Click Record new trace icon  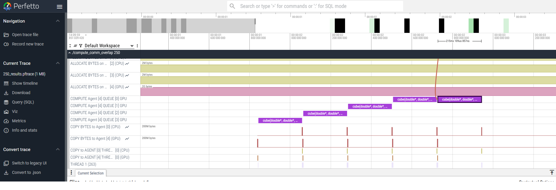[x=6, y=44]
